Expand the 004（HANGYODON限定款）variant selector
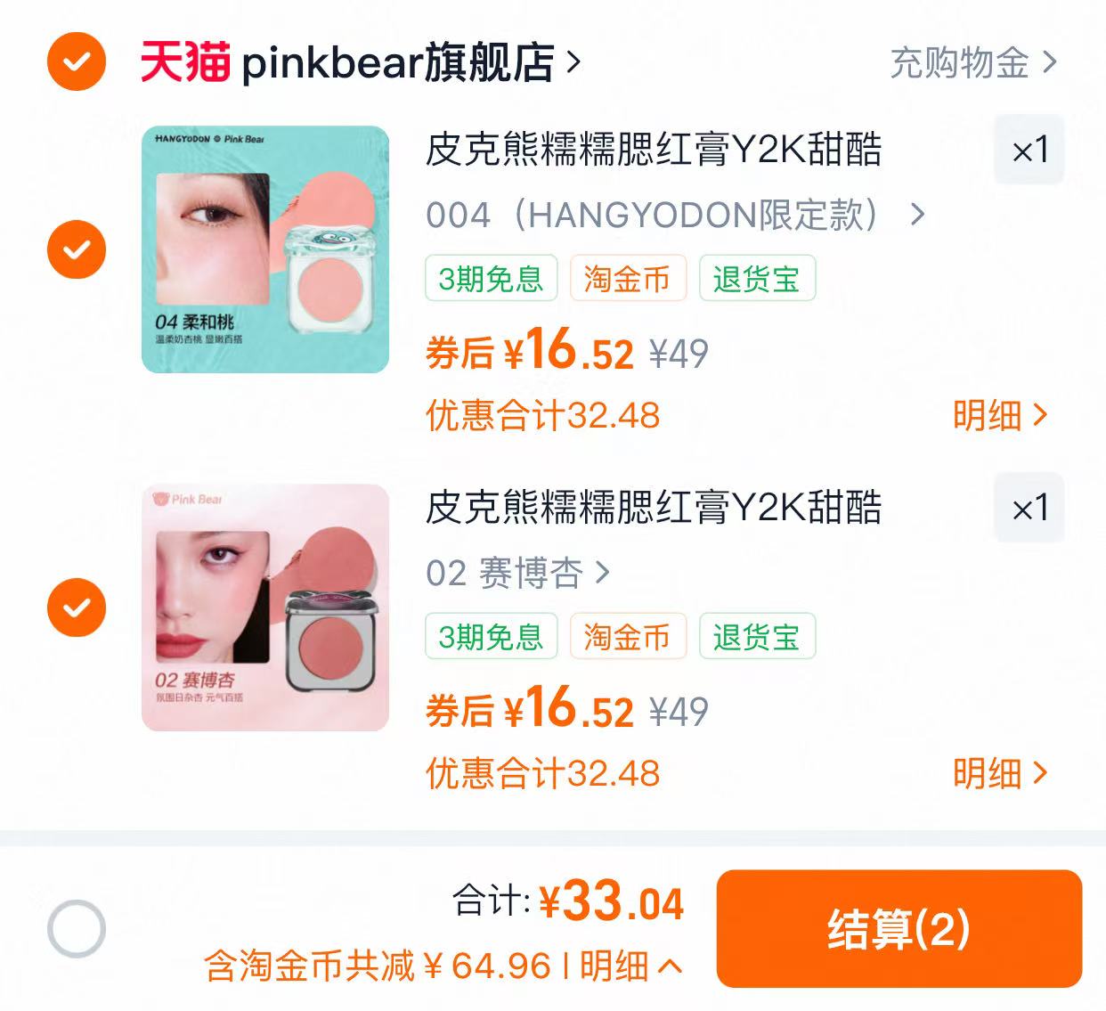The height and width of the screenshot is (1011, 1106). coord(676,215)
